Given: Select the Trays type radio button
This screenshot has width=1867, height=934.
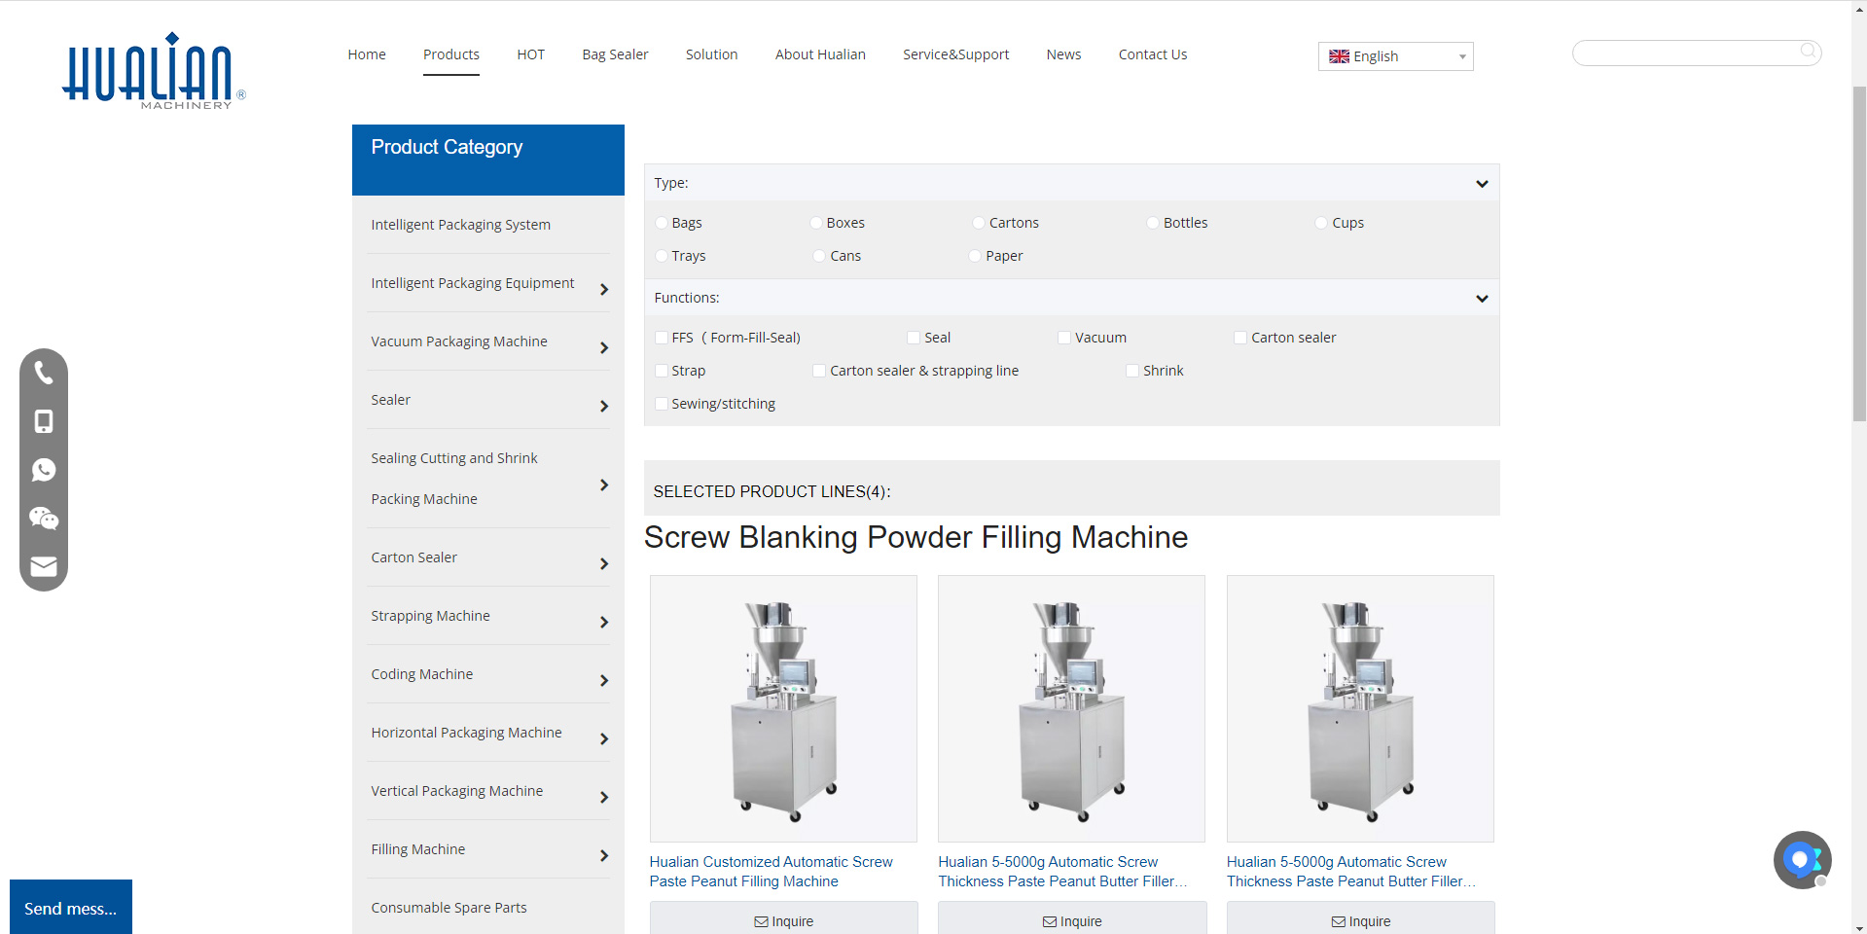Looking at the screenshot, I should [662, 256].
